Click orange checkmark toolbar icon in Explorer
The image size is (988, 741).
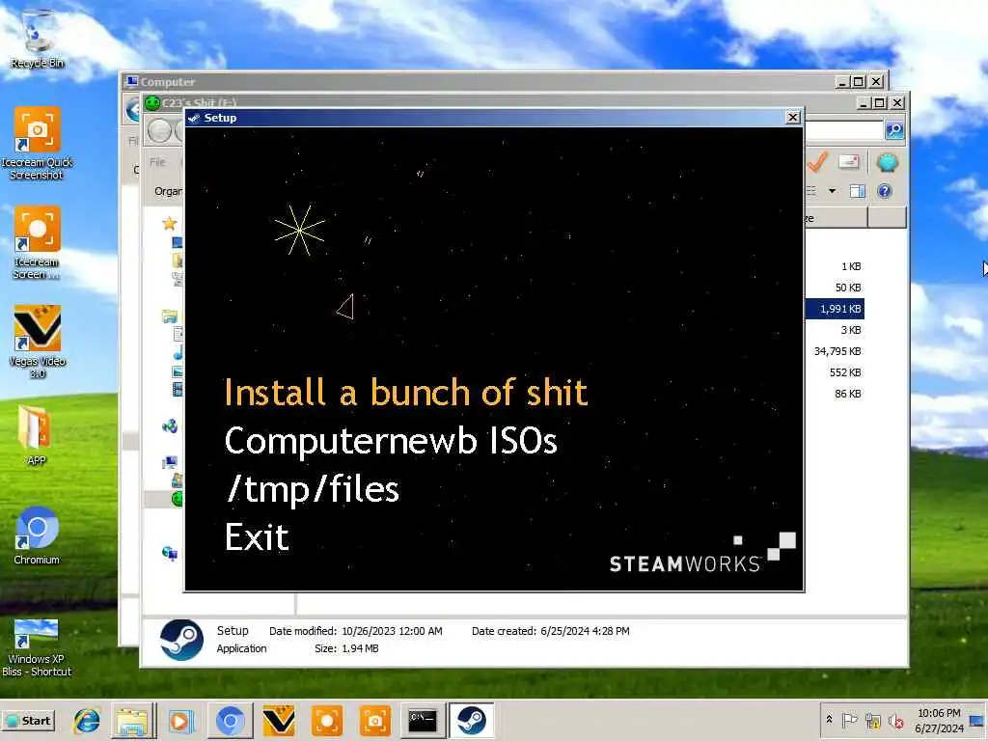pos(817,162)
